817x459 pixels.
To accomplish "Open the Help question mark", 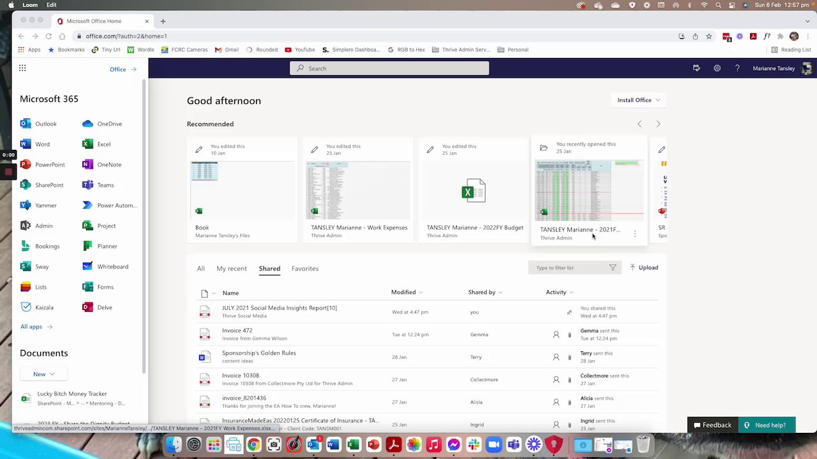I will (x=737, y=68).
